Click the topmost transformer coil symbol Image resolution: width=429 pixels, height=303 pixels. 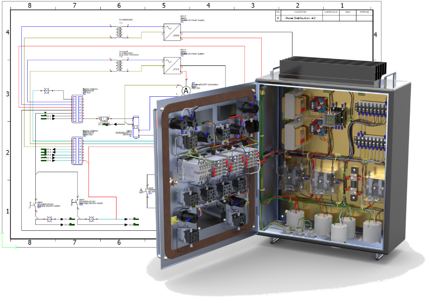coord(119,32)
